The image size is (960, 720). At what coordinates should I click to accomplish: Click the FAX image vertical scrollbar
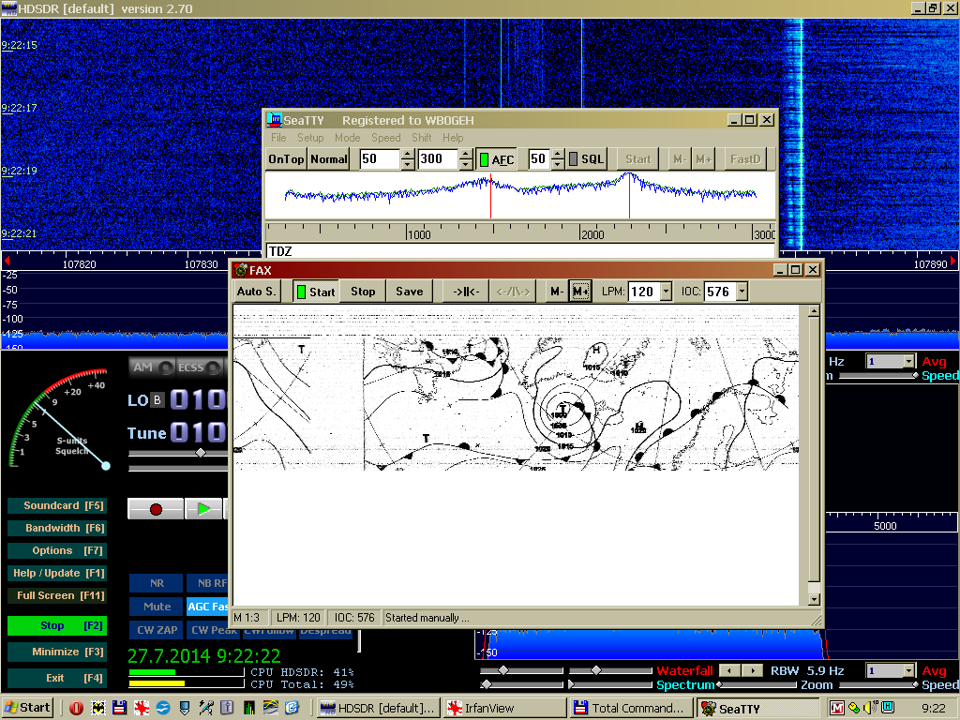point(814,456)
